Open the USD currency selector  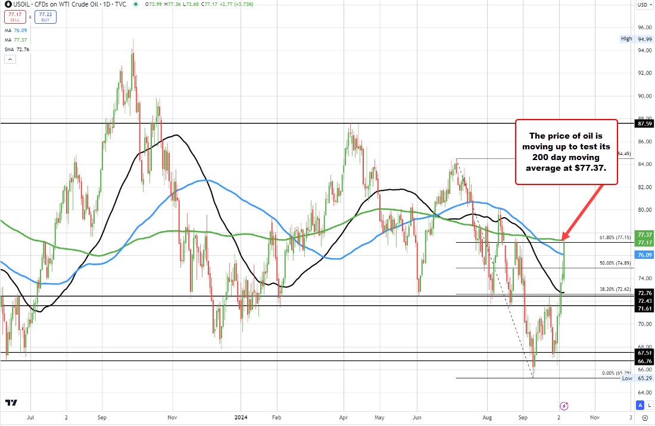click(644, 4)
